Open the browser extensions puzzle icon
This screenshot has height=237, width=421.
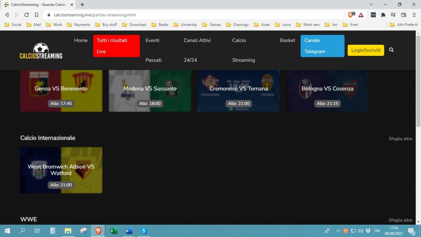point(384,14)
